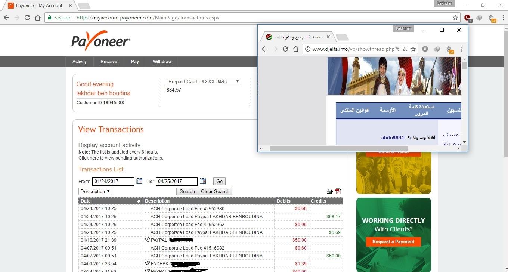Click Request a Payment button
The height and width of the screenshot is (272, 508).
click(393, 242)
